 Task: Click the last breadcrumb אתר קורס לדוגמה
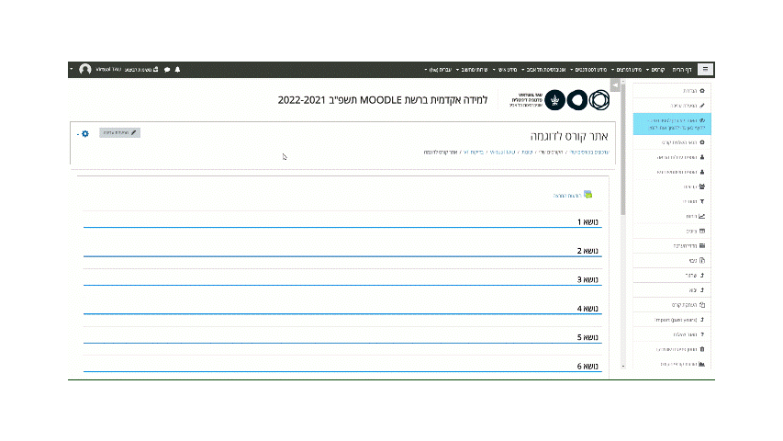pyautogui.click(x=441, y=152)
